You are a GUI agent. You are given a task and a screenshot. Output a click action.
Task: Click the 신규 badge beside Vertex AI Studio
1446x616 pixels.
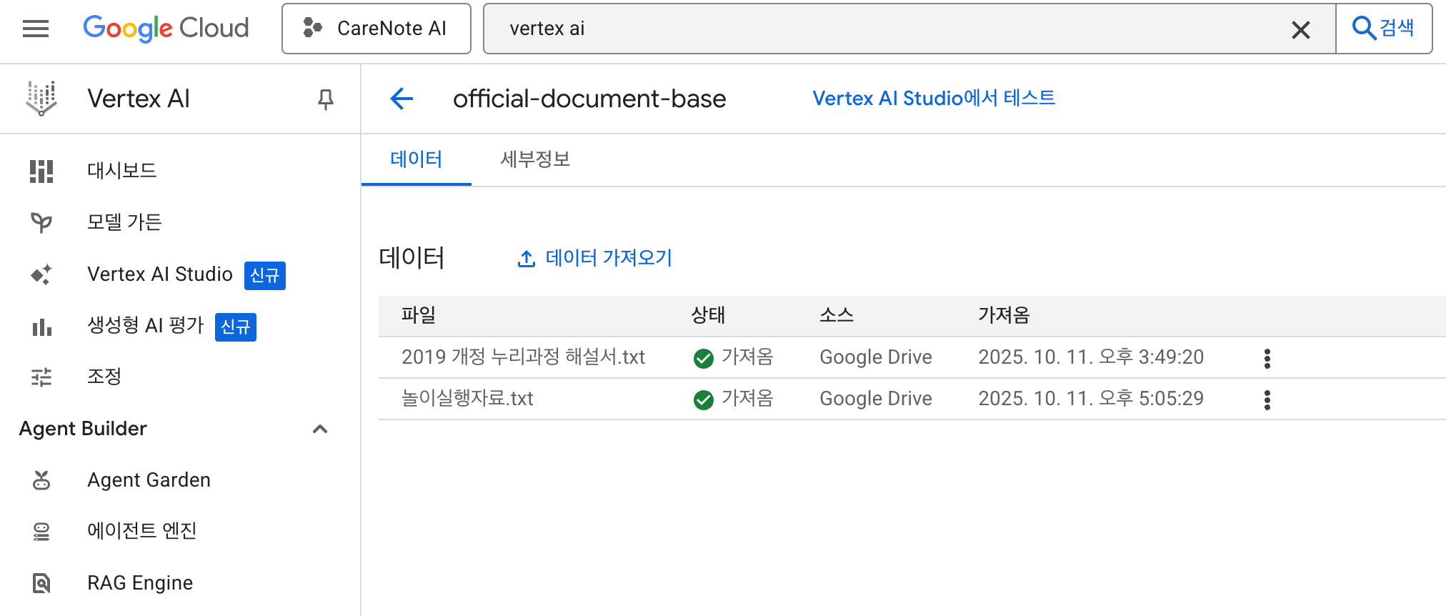265,276
